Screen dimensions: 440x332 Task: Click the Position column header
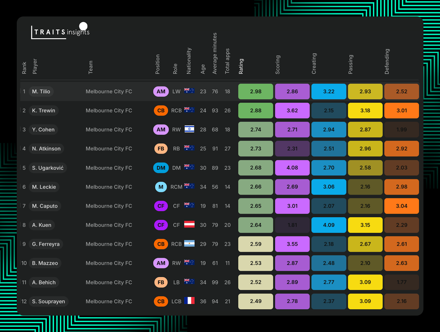point(158,64)
